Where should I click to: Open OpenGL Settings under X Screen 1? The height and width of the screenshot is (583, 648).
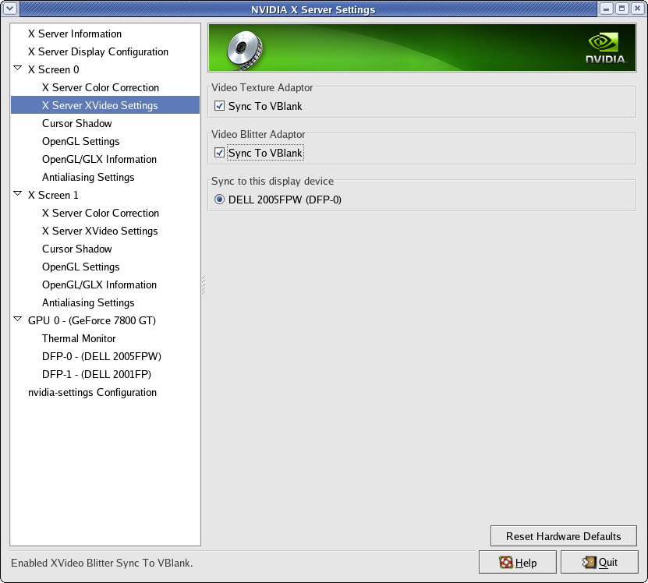coord(80,267)
